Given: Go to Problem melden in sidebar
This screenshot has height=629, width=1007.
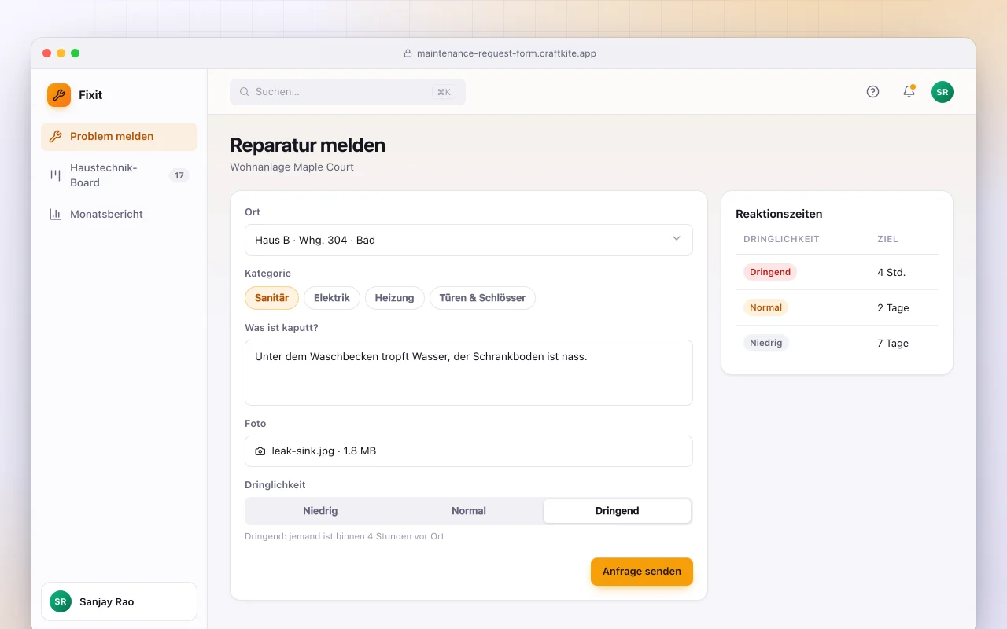Looking at the screenshot, I should coord(119,137).
